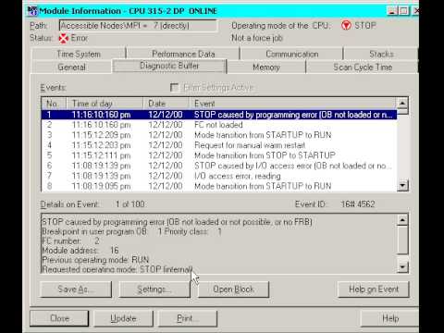Viewport: 444px width, 333px height.
Task: Open the General tab
Action: tap(71, 67)
